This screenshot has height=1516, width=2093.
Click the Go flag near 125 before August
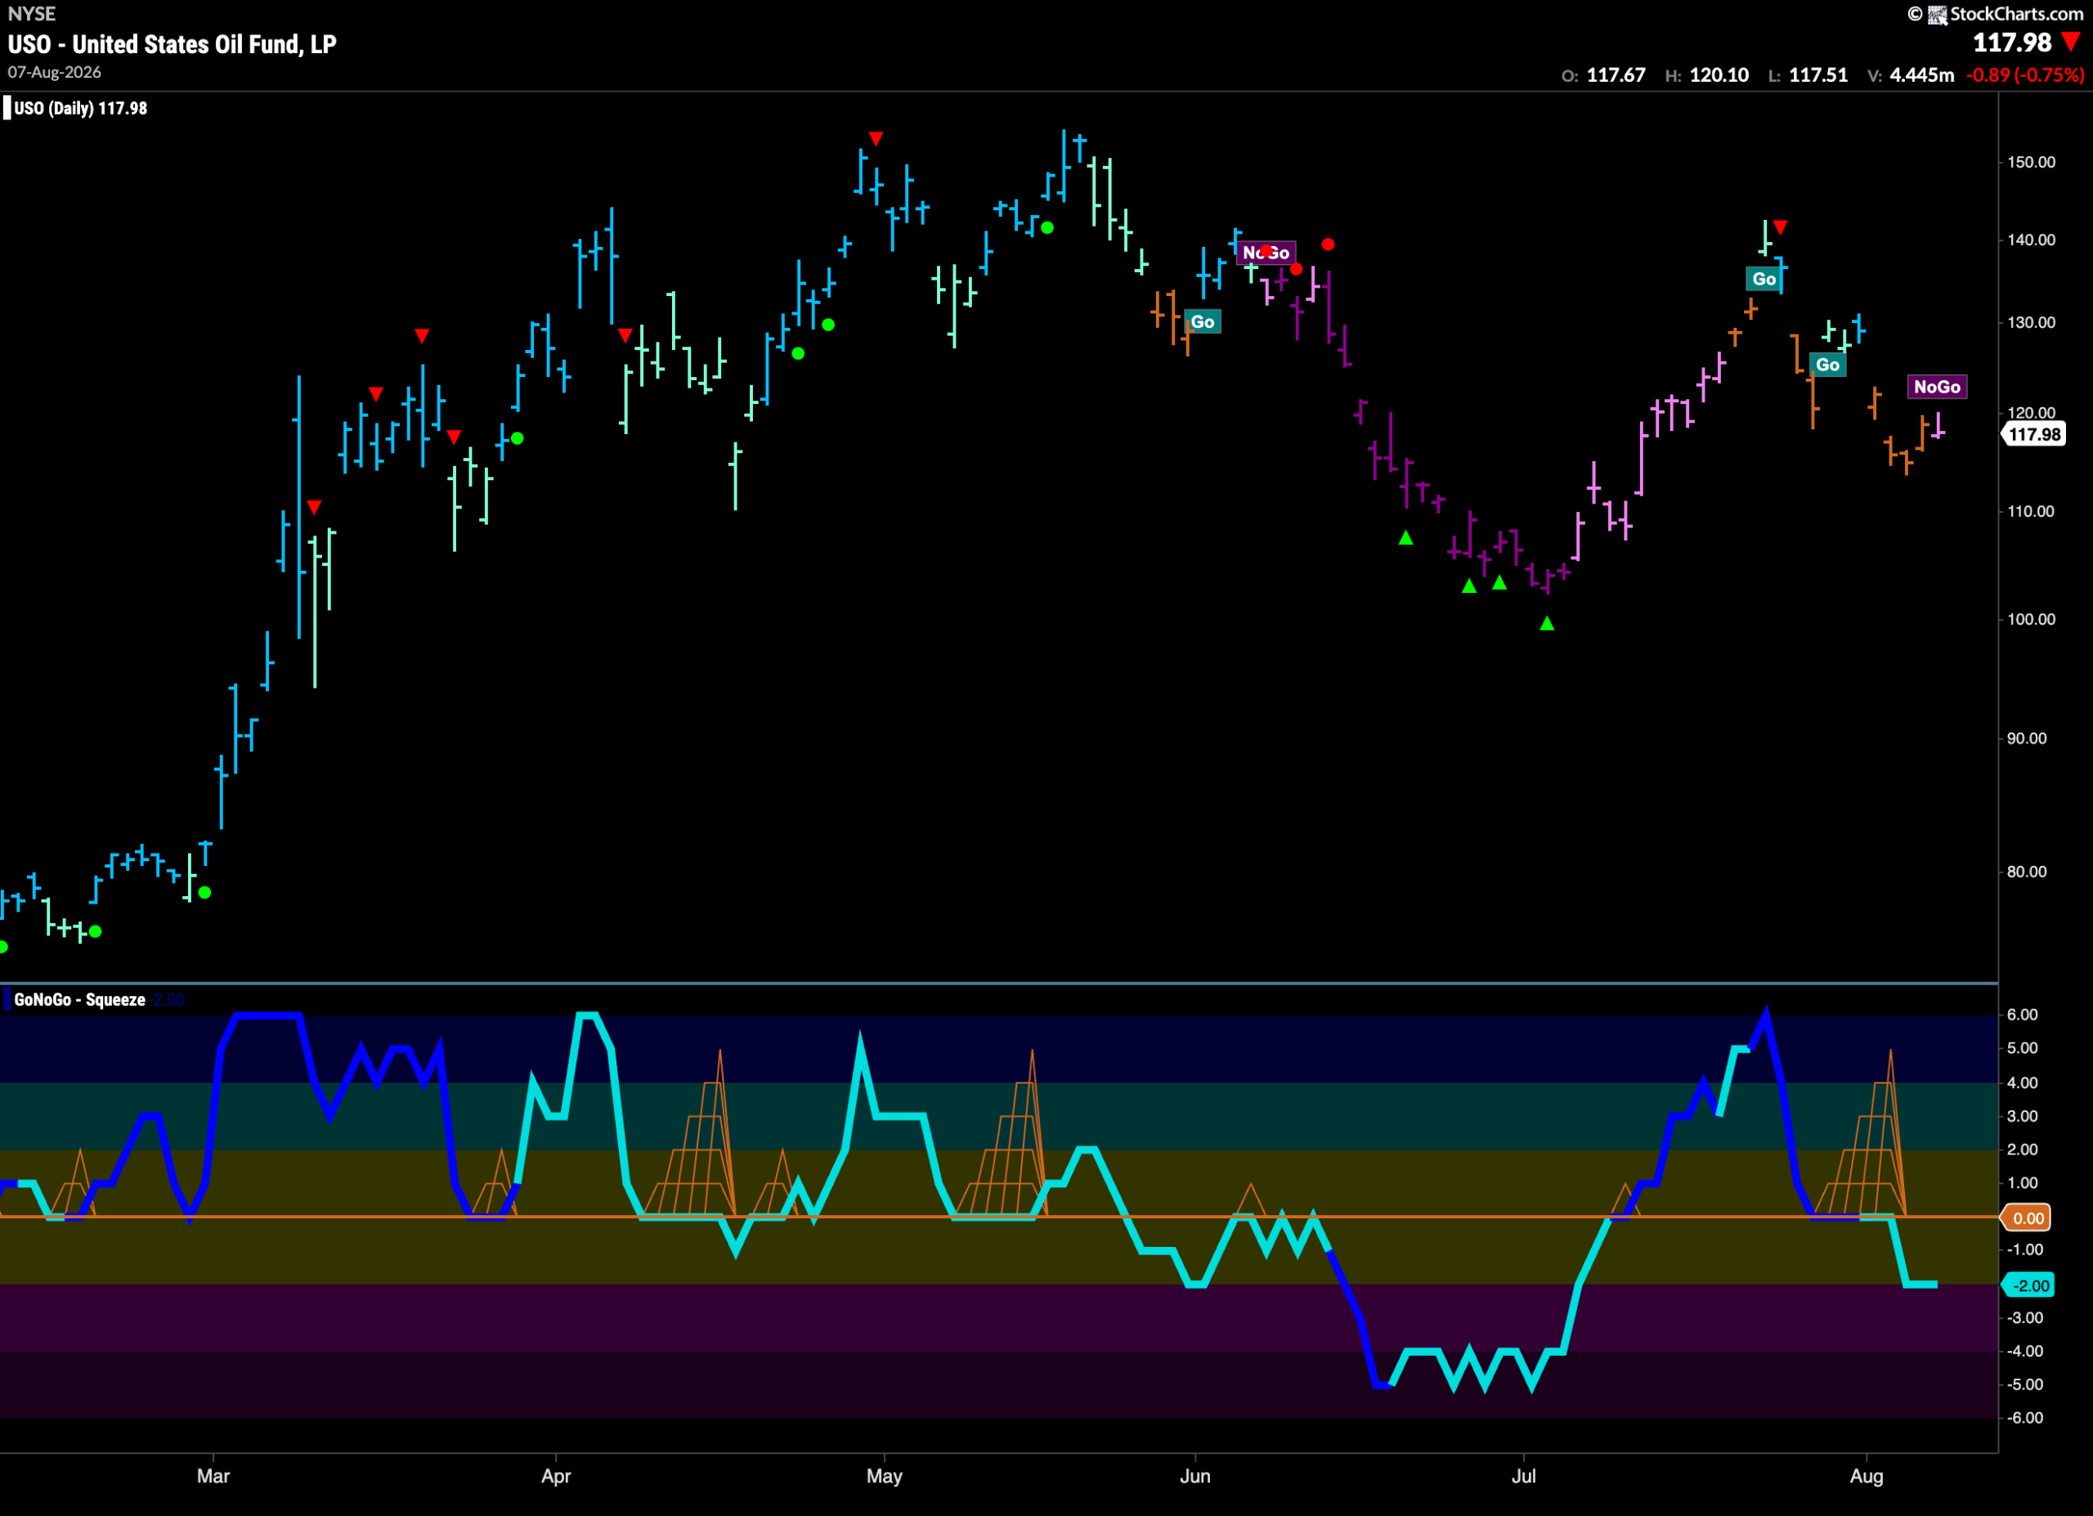pyautogui.click(x=1827, y=365)
